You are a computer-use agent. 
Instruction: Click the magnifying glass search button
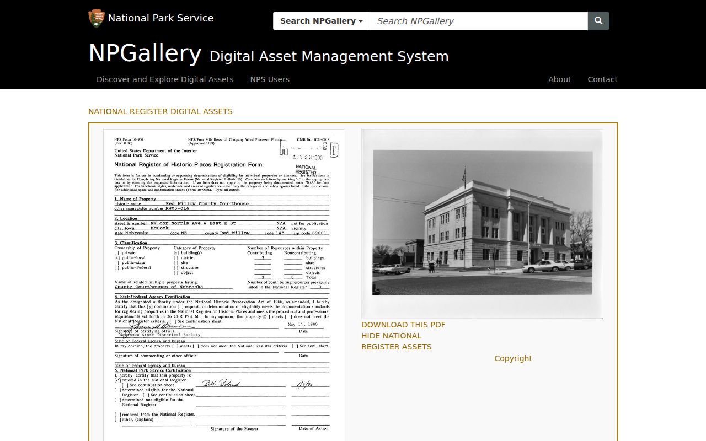pos(598,21)
